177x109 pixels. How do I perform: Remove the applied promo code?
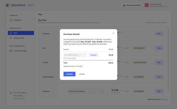(x=93, y=55)
